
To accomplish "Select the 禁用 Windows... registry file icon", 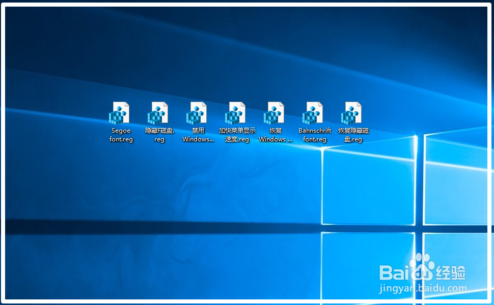I will (x=197, y=113).
